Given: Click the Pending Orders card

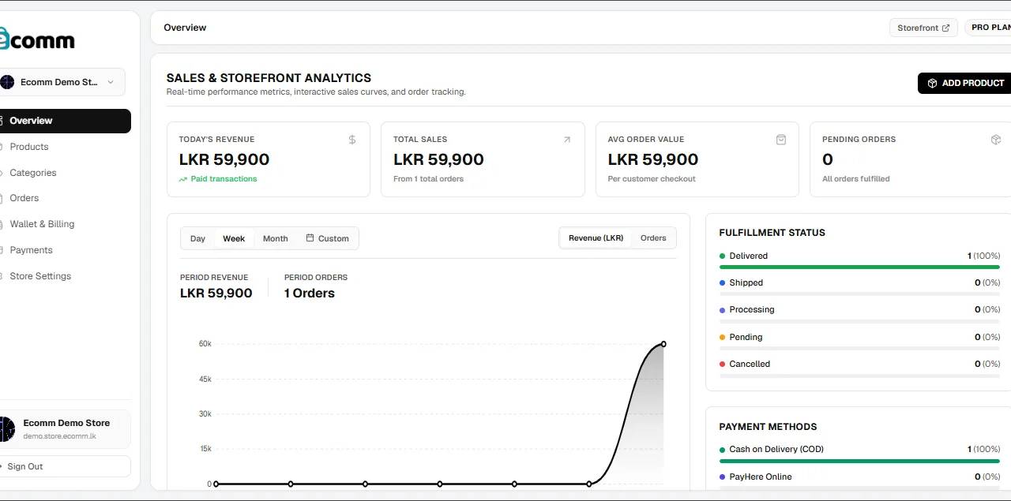Looking at the screenshot, I should point(911,159).
